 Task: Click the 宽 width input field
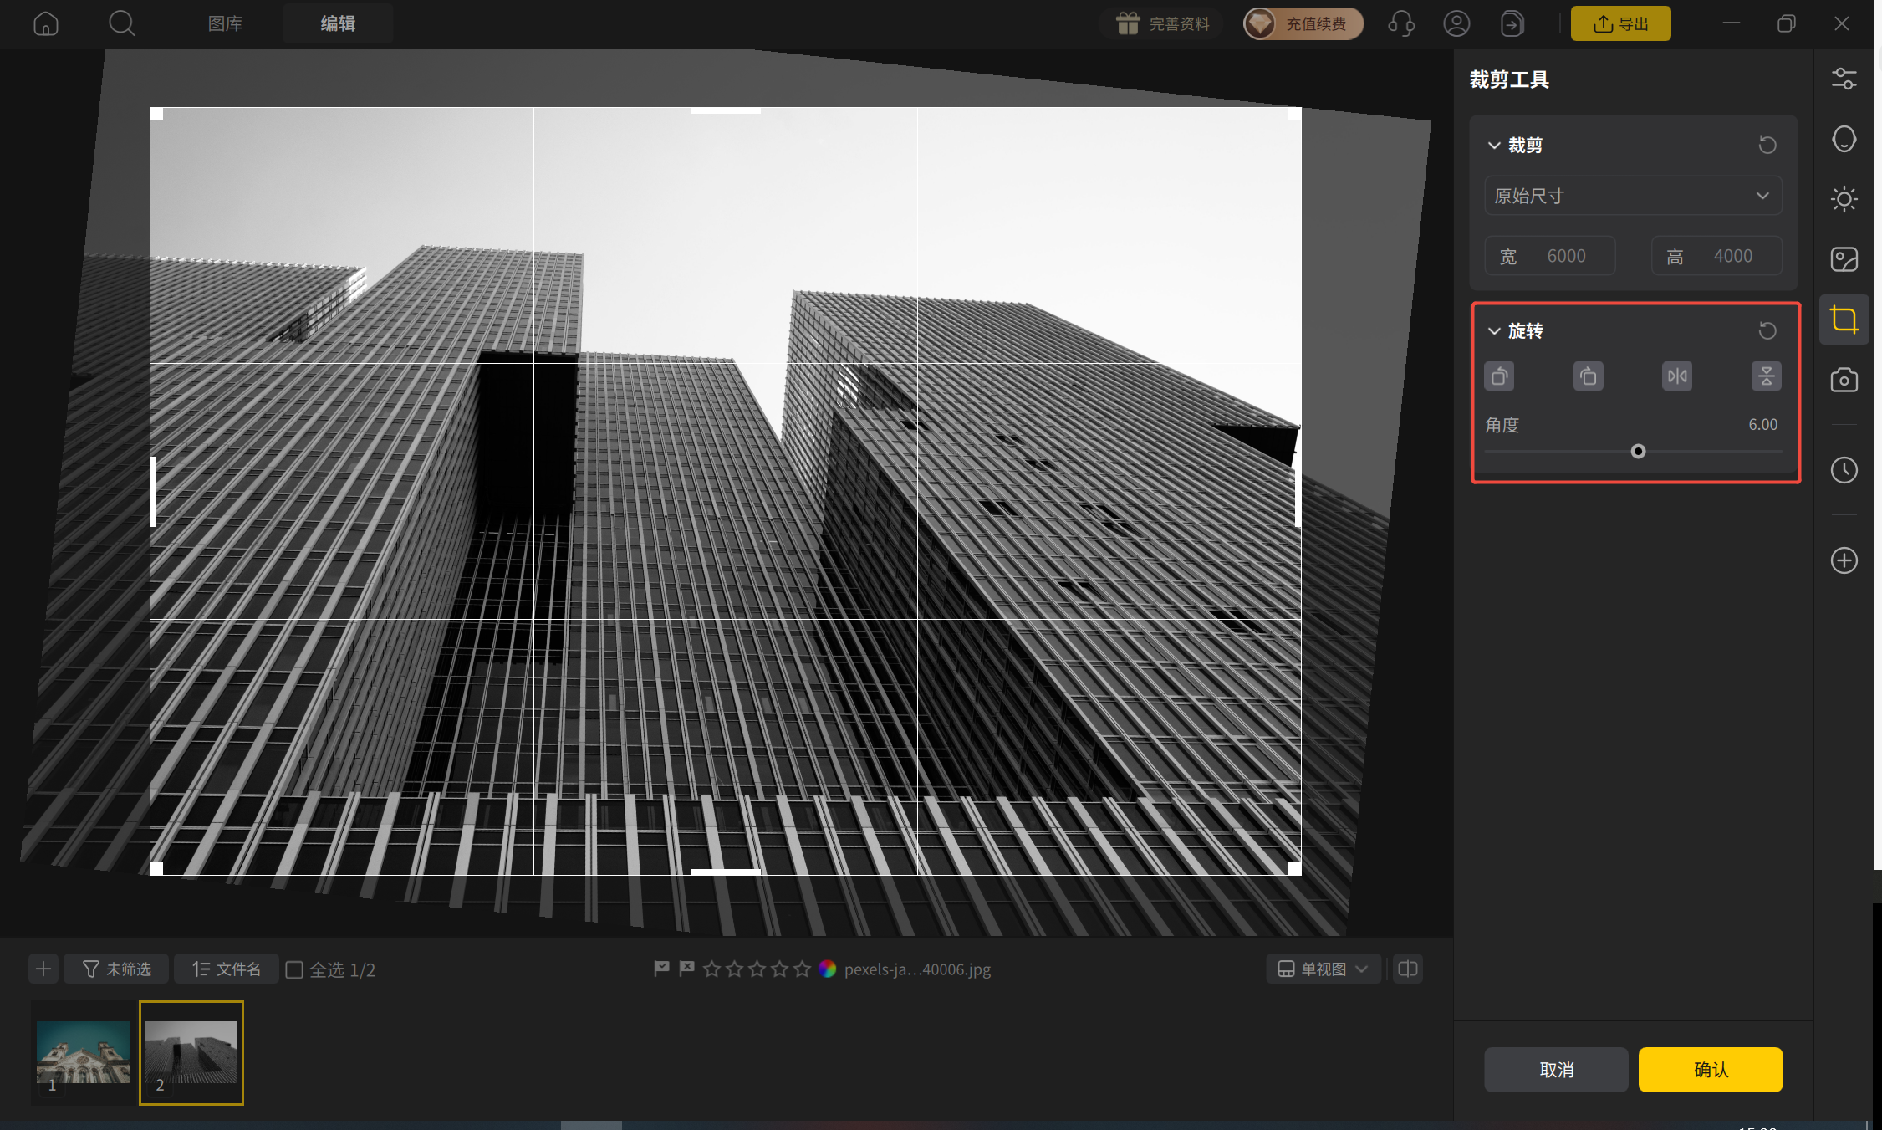click(x=1549, y=256)
